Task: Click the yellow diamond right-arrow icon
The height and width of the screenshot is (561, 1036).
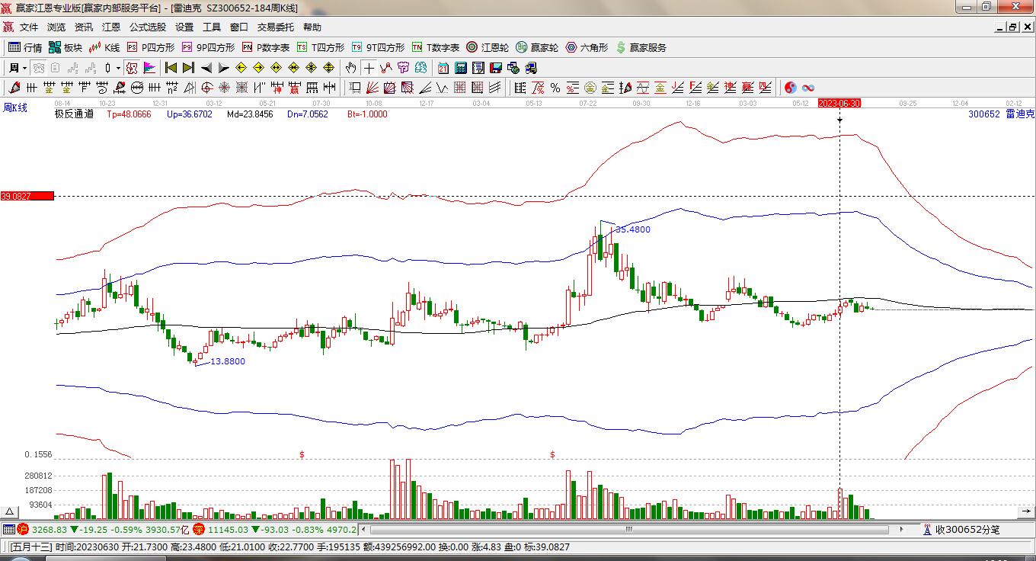Action: [x=258, y=68]
